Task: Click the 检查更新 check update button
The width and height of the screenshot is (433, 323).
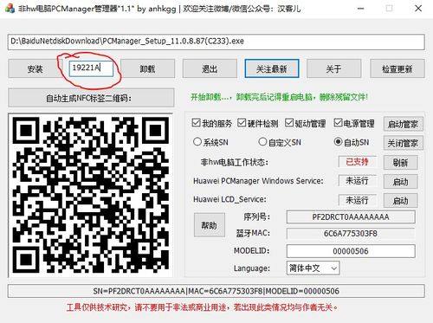Action: click(397, 68)
